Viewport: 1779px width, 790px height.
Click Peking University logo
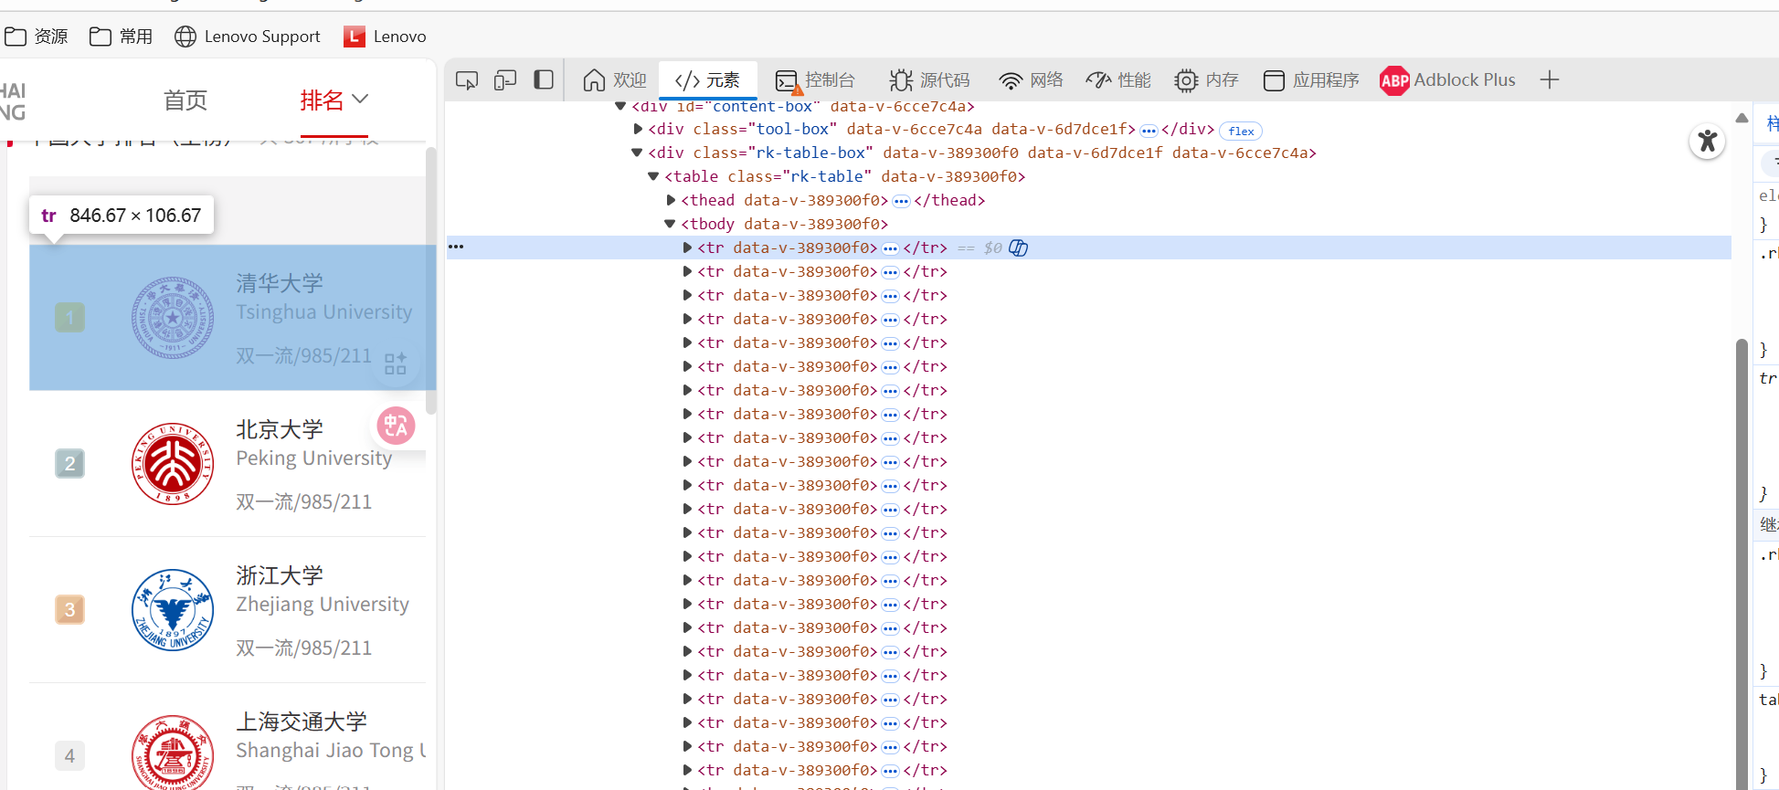(173, 464)
